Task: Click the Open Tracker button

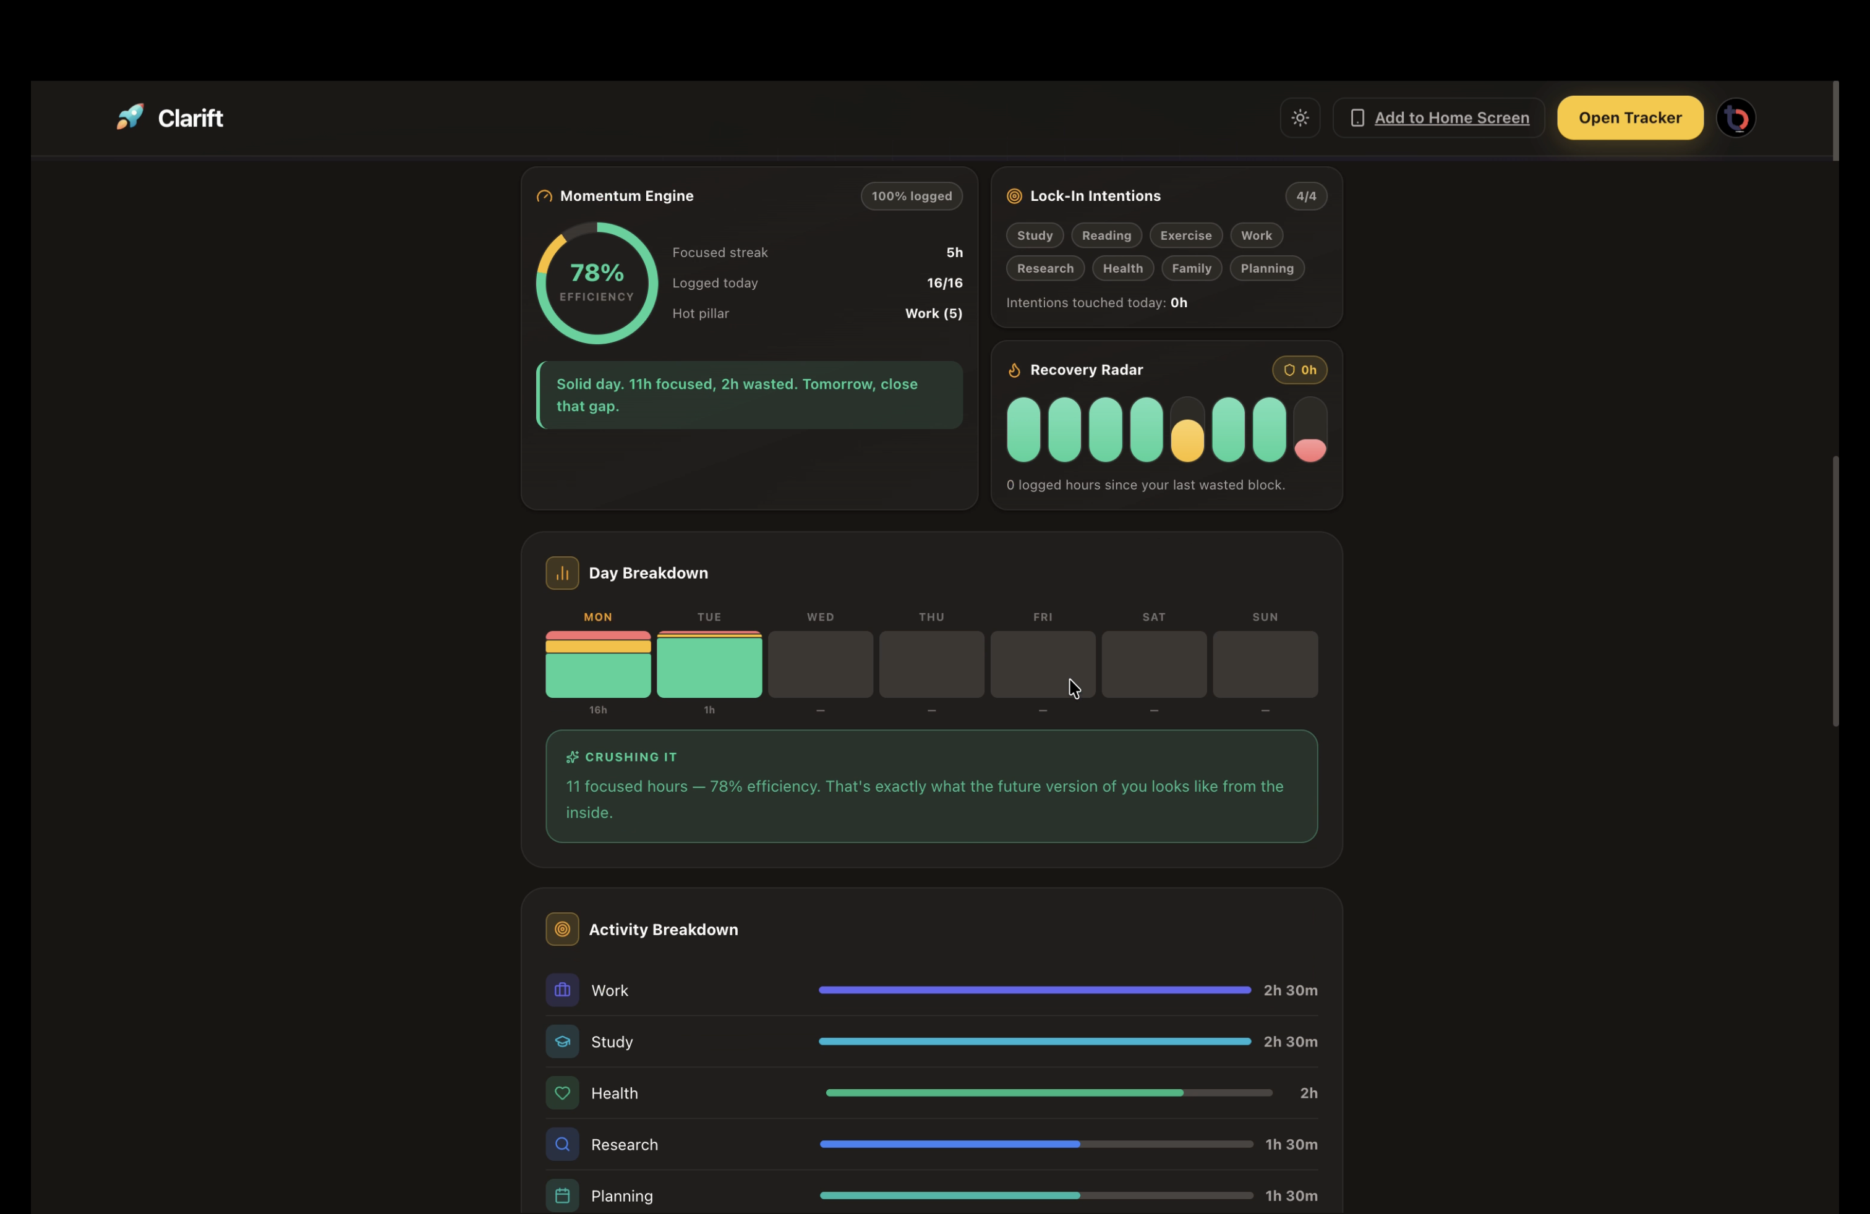Action: (1629, 118)
